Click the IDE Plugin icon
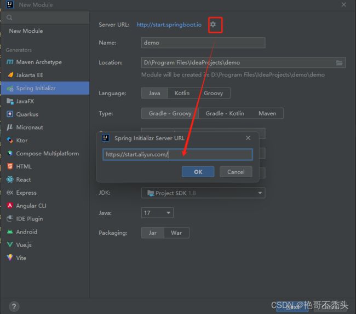 click(x=10, y=219)
